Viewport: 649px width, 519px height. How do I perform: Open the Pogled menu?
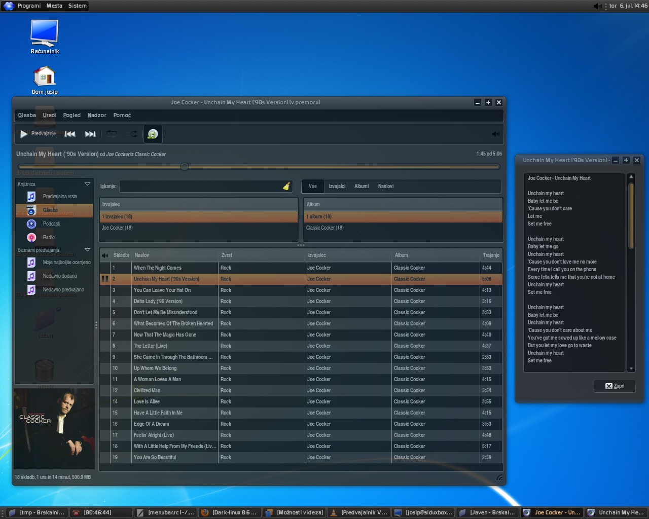tap(71, 115)
